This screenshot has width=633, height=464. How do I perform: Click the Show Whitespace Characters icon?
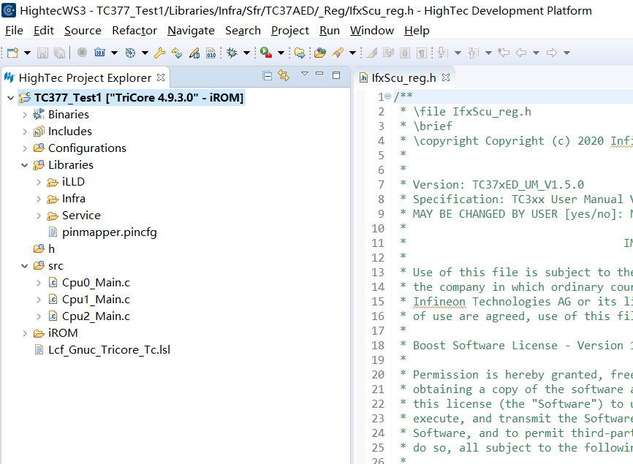tap(423, 51)
